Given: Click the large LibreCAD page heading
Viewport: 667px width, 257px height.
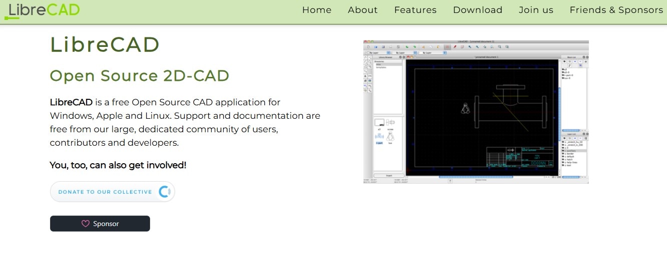Looking at the screenshot, I should [x=105, y=44].
